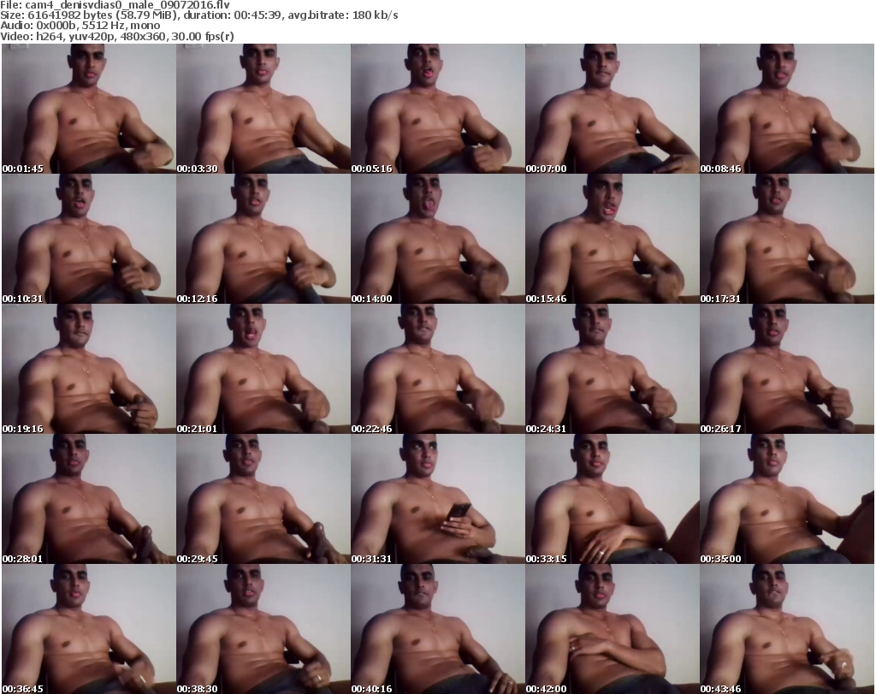876x694 pixels.
Task: Pick the 00:26:17 preview frame
Action: tap(787, 369)
